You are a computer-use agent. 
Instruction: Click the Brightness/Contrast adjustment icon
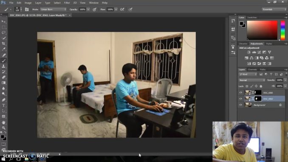coord(249,52)
